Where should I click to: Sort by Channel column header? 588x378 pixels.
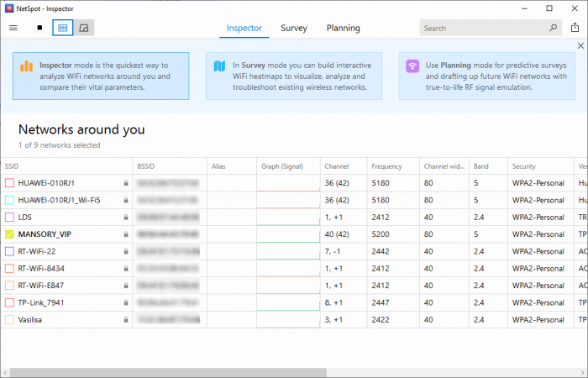336,166
